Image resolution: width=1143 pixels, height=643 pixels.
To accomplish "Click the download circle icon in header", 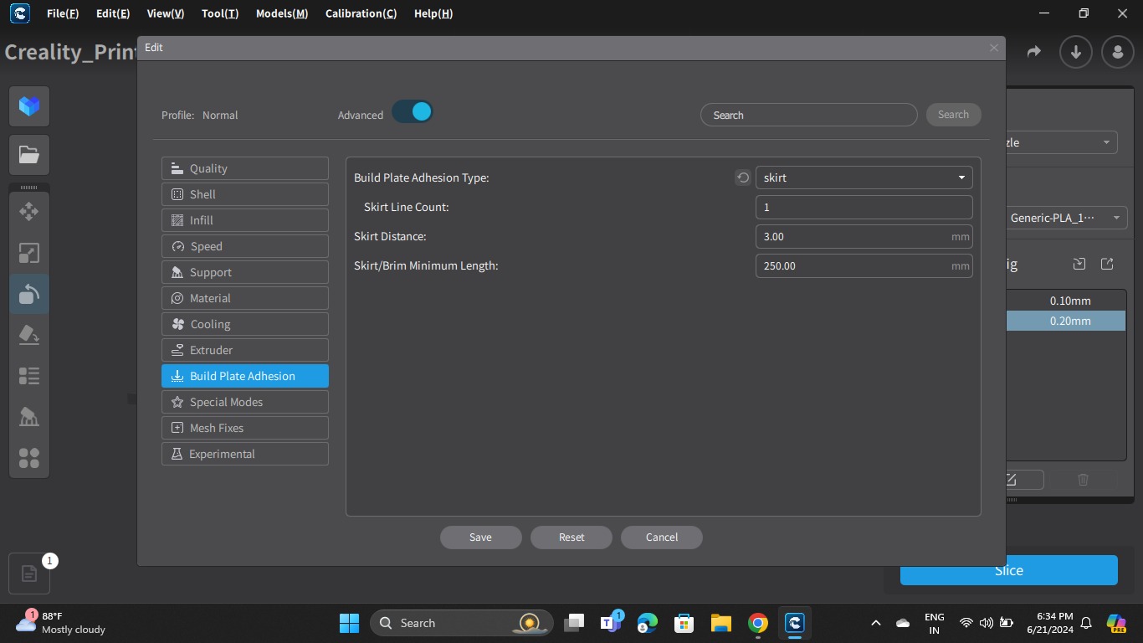I will click(1076, 52).
